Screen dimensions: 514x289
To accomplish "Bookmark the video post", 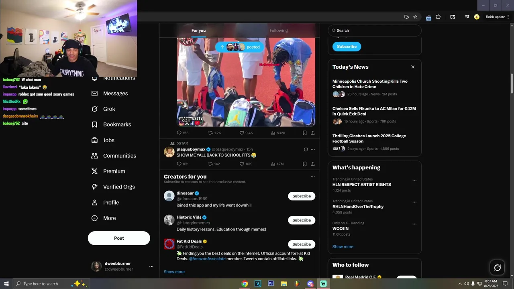I will coord(305,133).
